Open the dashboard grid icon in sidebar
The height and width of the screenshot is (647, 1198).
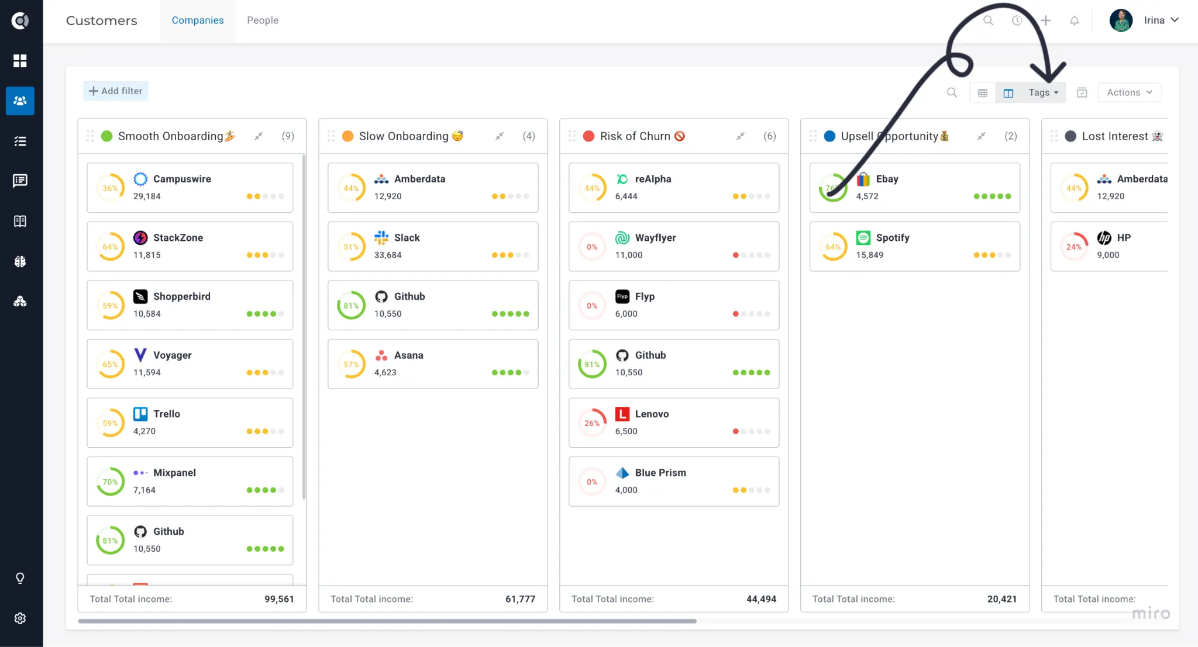point(20,61)
